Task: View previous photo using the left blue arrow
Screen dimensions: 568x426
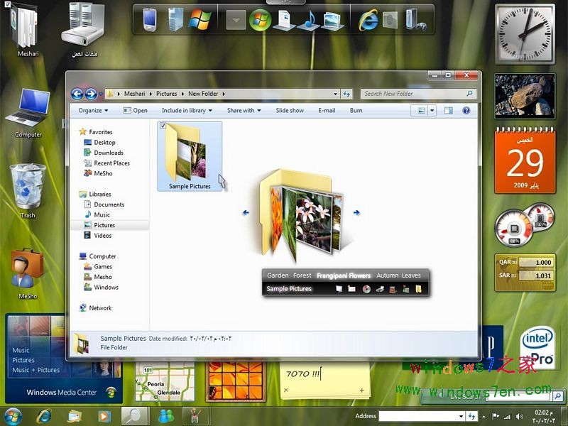Action: click(x=246, y=212)
